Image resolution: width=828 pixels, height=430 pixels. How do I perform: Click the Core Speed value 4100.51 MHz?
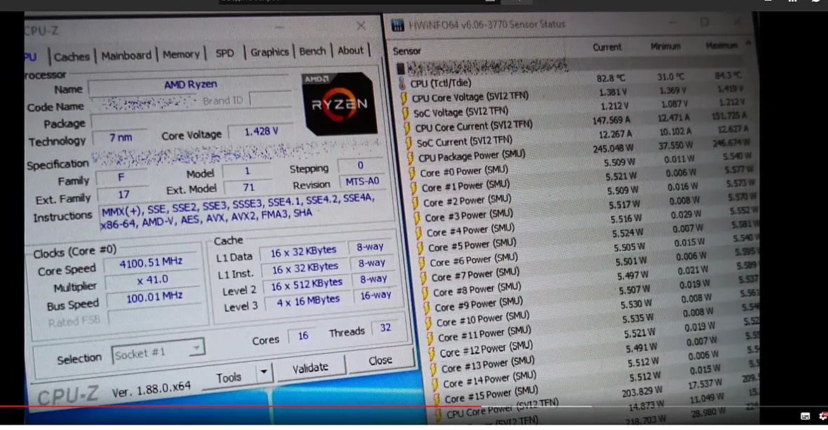pos(151,263)
